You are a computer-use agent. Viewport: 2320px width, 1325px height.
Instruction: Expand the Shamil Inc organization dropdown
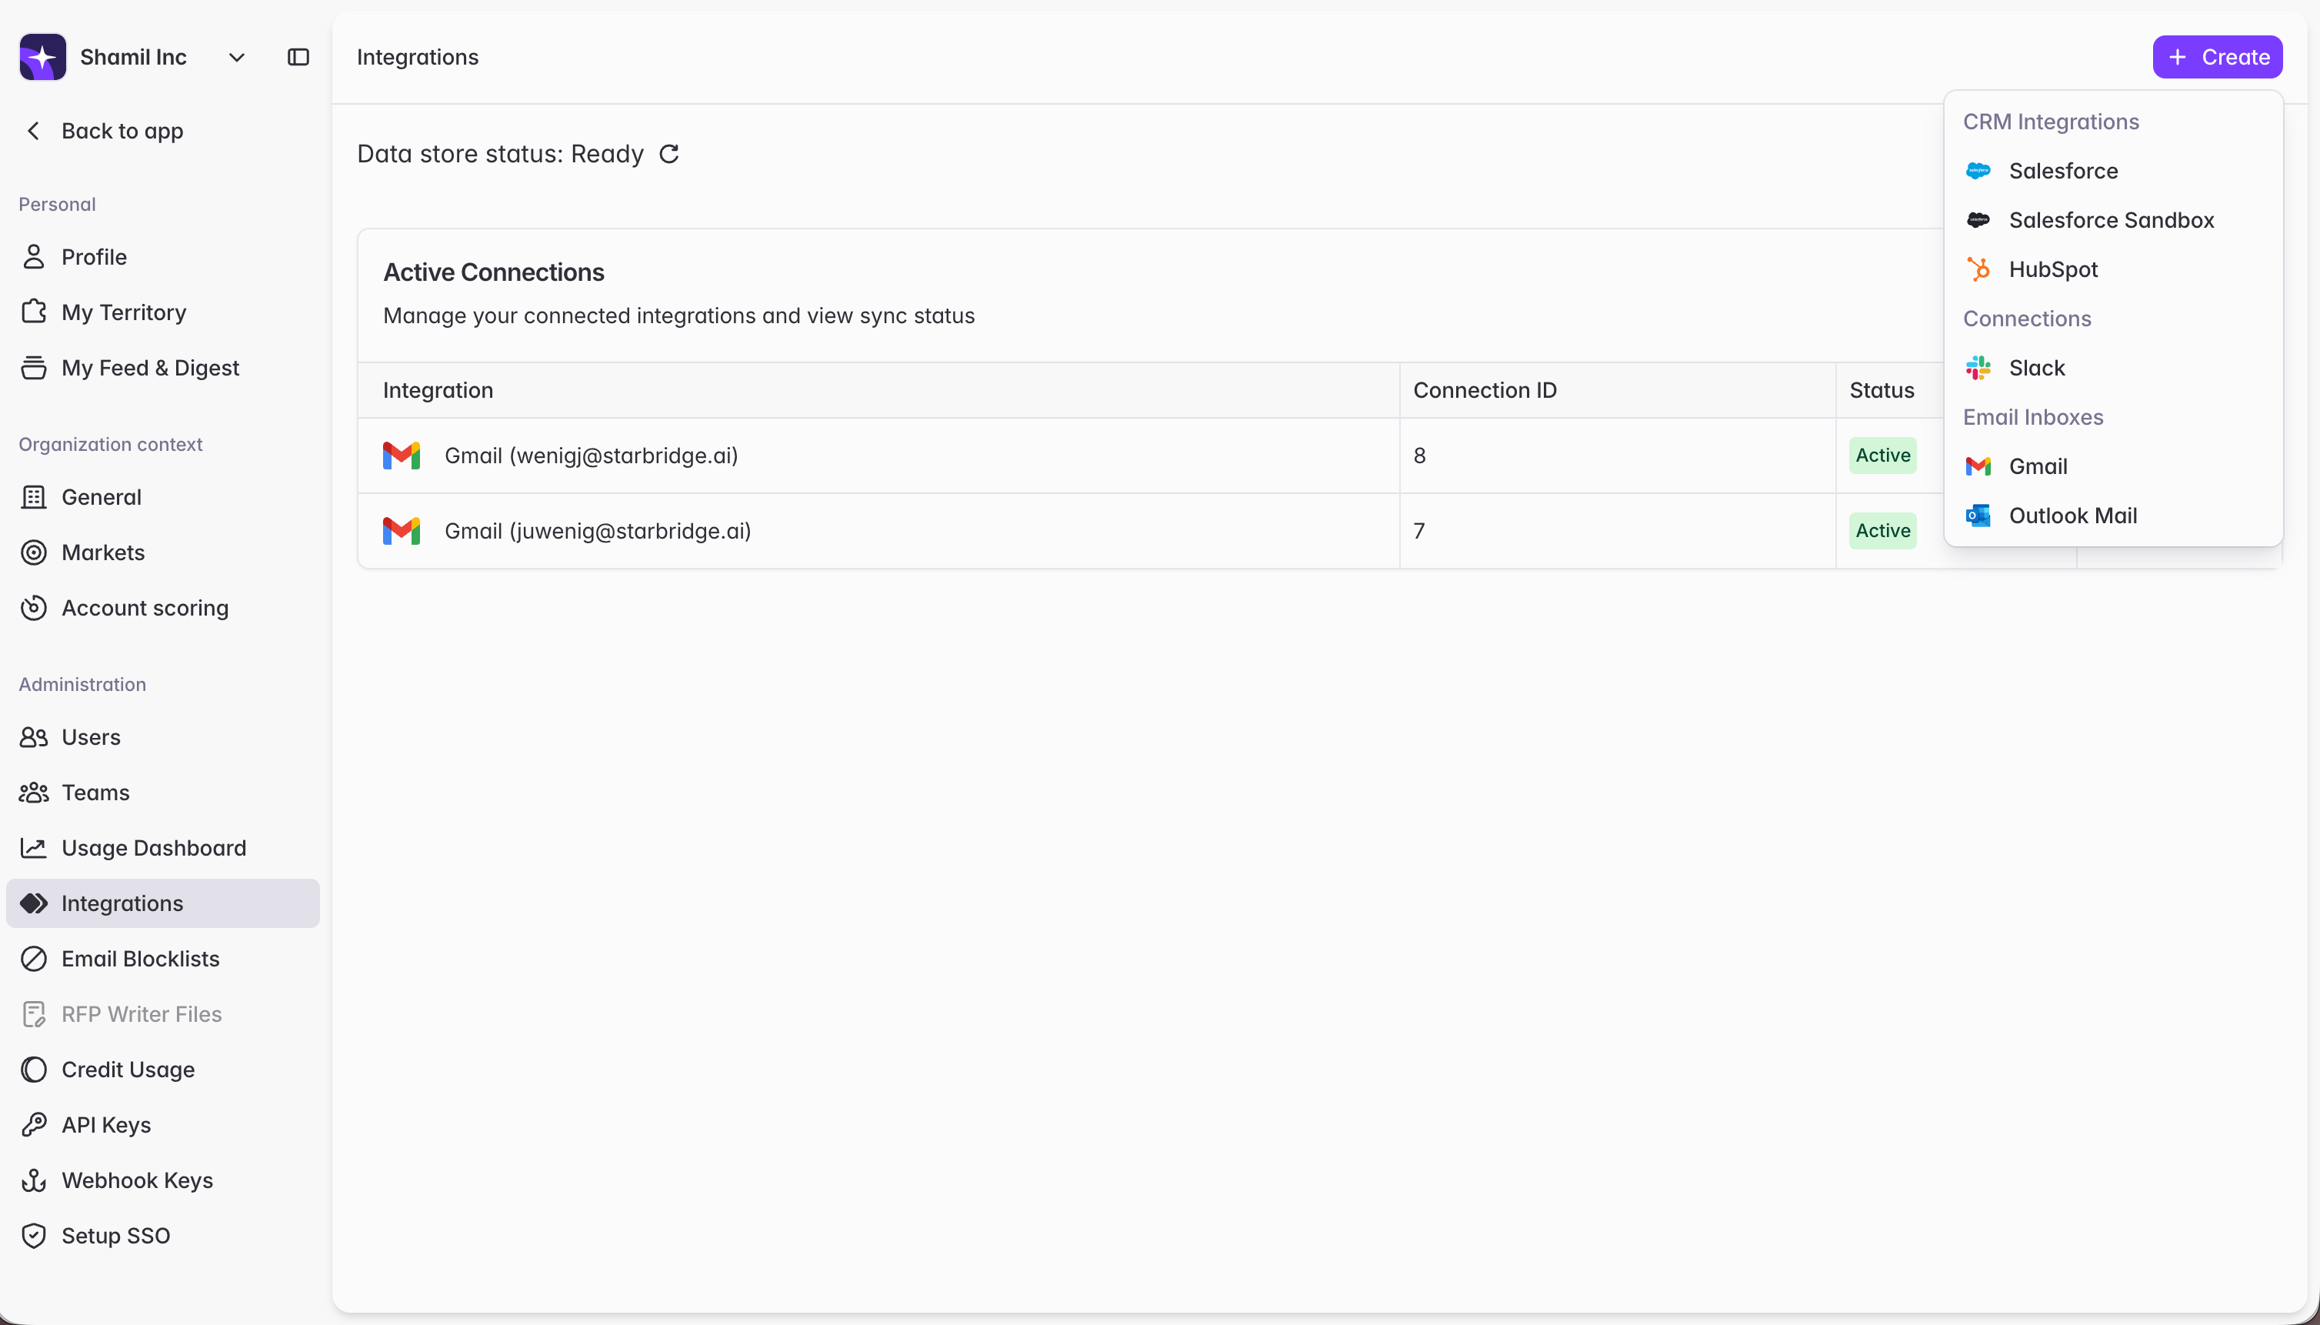pos(237,58)
